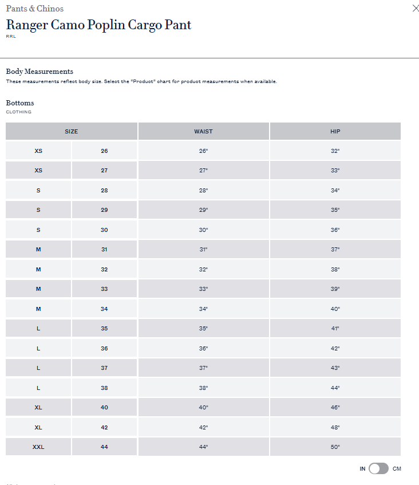Click the Bottoms section heading
The height and width of the screenshot is (485, 419).
tap(20, 103)
